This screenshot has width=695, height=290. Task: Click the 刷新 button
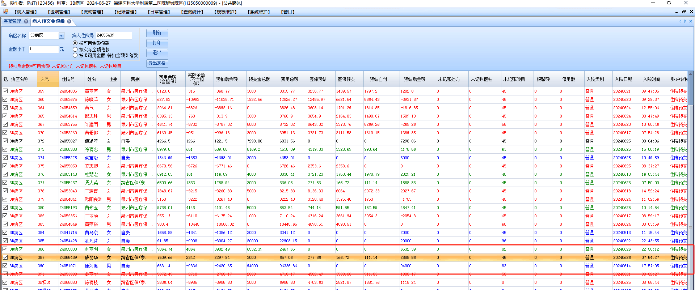click(157, 33)
